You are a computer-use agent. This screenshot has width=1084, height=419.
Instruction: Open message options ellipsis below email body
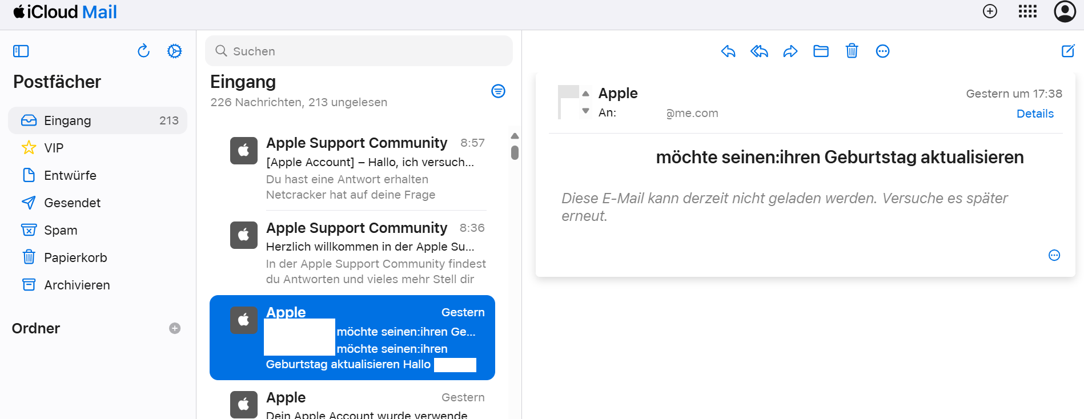tap(1054, 255)
